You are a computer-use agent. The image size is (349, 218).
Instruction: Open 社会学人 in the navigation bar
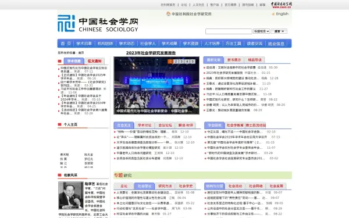[x=148, y=44]
